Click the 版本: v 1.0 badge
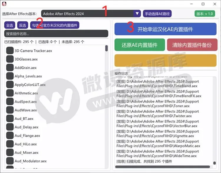This screenshot has height=173, width=221. [x=205, y=14]
